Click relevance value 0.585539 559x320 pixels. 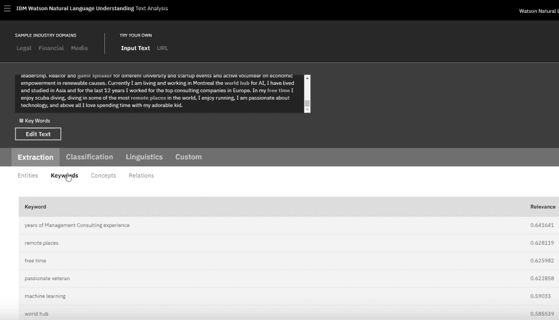[542, 314]
